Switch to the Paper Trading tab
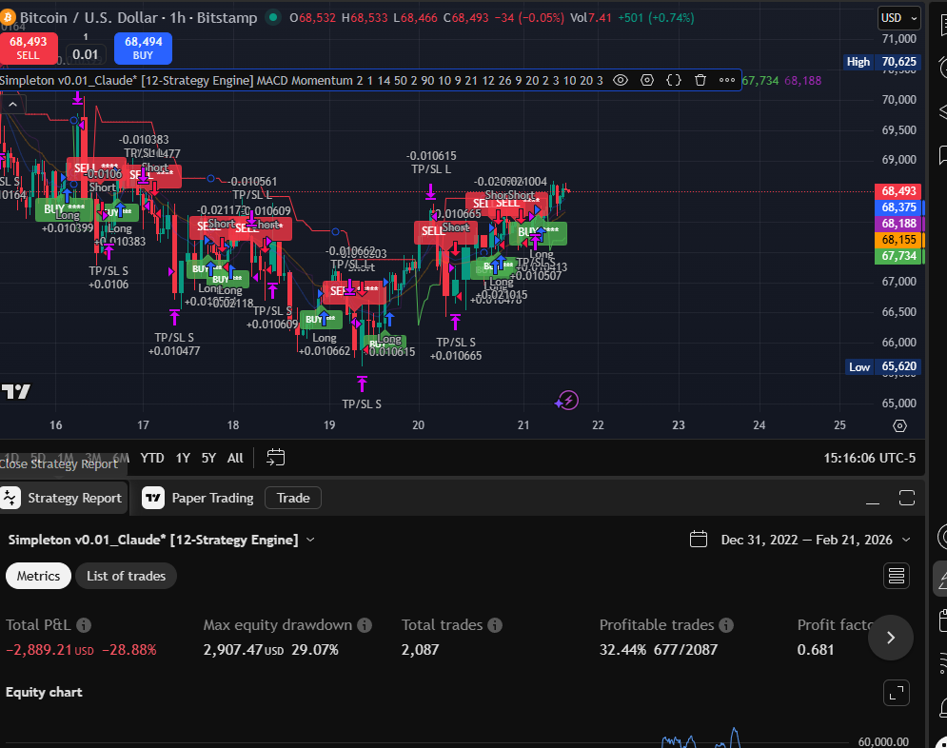 tap(197, 498)
